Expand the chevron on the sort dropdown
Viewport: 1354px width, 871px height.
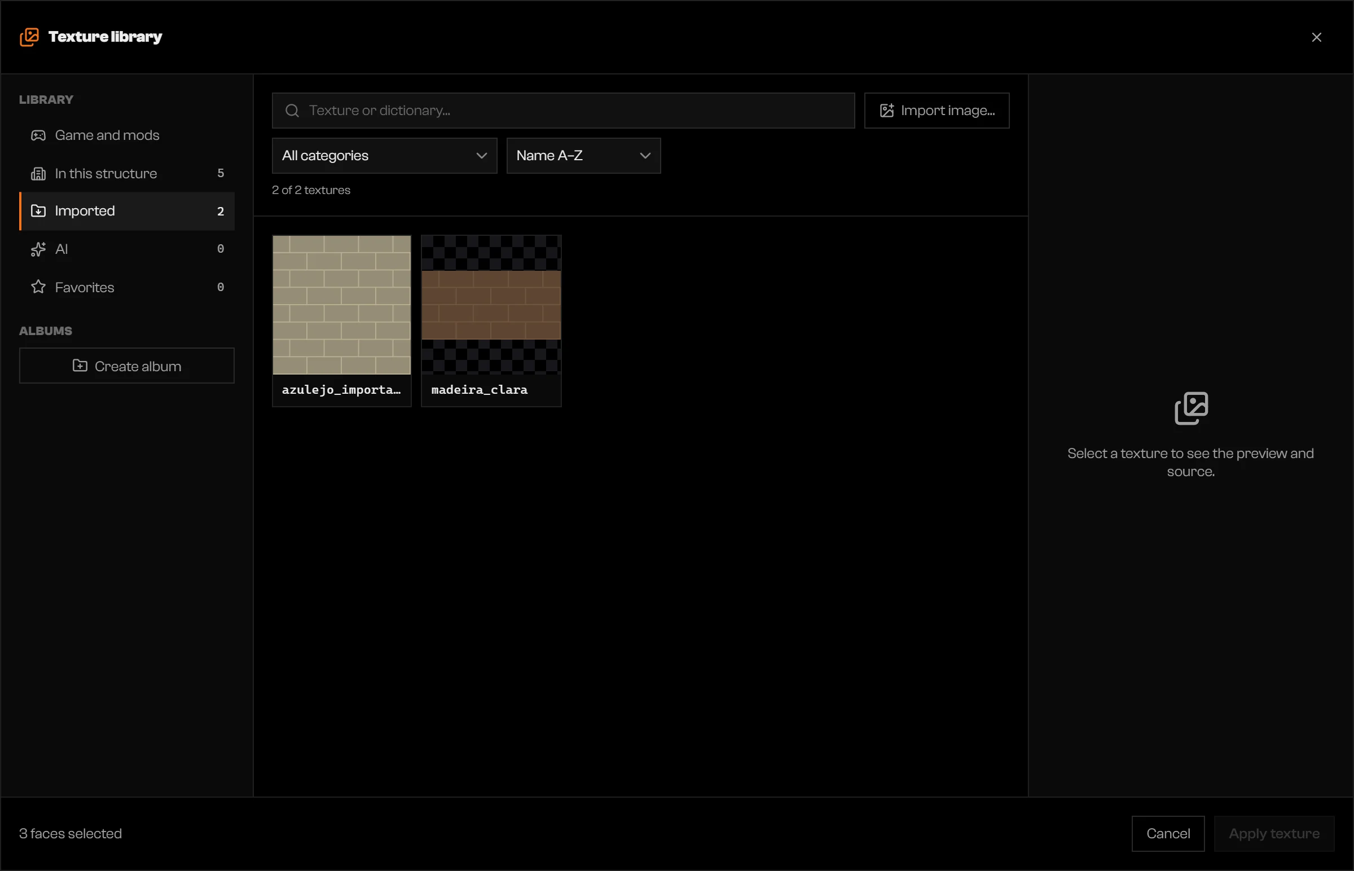click(645, 156)
